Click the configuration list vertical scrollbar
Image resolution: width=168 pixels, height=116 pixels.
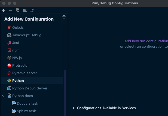click(65, 93)
